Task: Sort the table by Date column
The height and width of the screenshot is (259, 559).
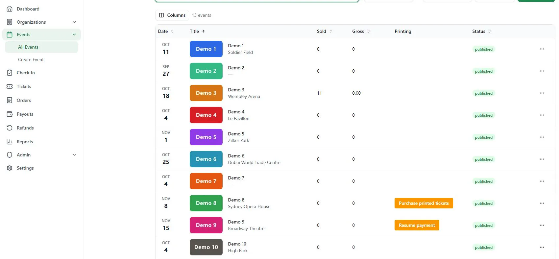Action: click(166, 31)
